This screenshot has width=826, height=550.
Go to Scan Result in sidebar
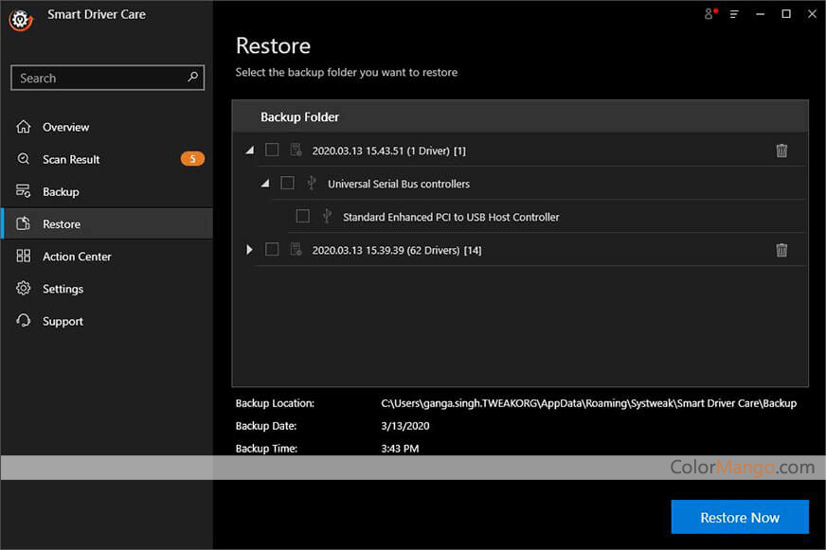tap(71, 159)
